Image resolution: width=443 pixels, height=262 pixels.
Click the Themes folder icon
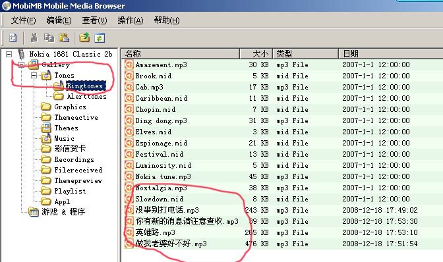(x=45, y=128)
